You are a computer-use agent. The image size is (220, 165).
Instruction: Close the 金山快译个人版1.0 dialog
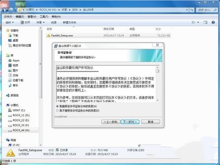[x=158, y=45]
